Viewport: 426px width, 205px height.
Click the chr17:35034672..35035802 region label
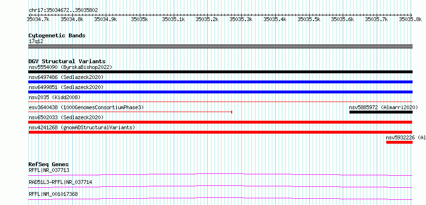(x=63, y=10)
